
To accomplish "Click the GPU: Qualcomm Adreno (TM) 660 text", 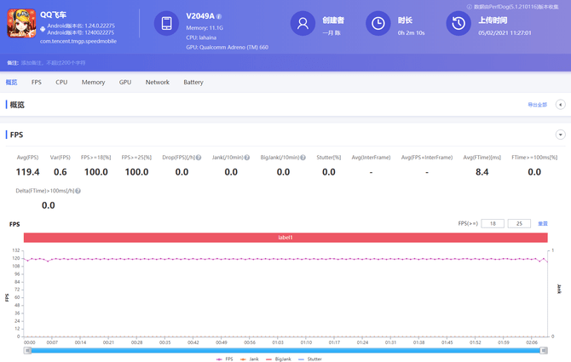I will point(228,48).
